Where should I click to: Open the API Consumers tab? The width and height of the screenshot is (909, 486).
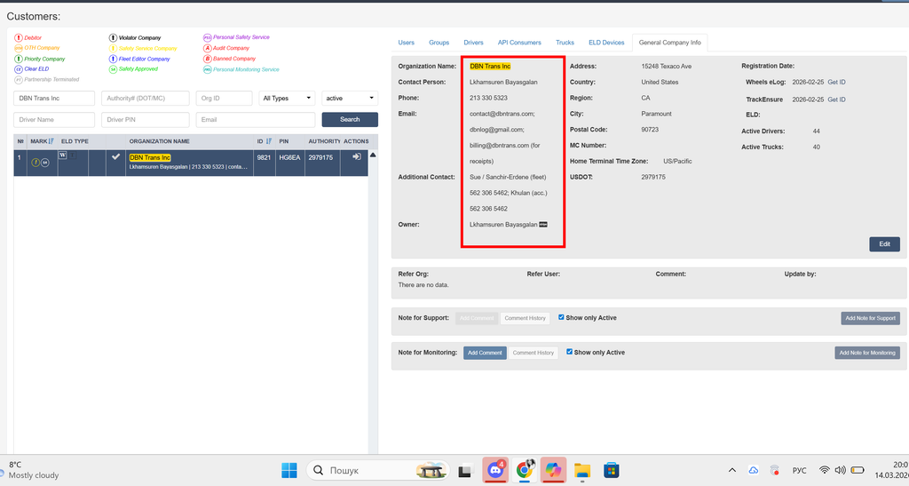(x=519, y=43)
